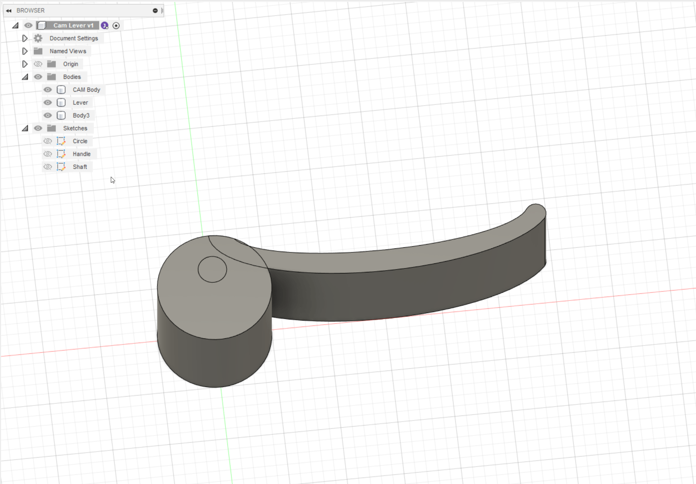Click the Cam Lever v1 cube icon
This screenshot has height=484, width=696.
pos(42,25)
